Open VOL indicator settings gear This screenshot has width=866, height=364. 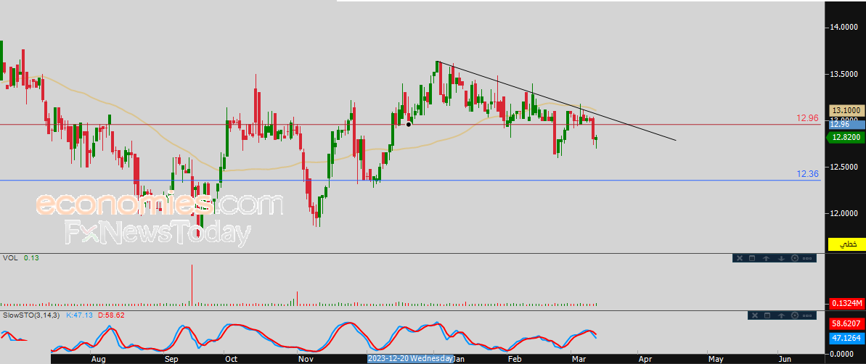(795, 258)
